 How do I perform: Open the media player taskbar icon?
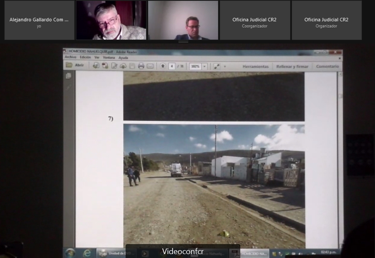145,254
